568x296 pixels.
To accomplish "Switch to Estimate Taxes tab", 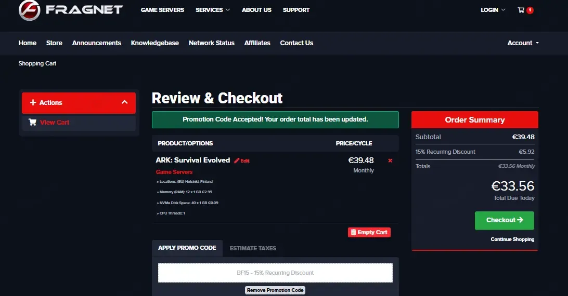I will (x=253, y=248).
